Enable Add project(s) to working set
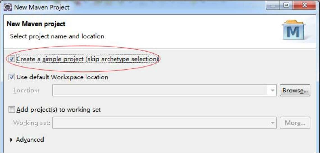 12,110
